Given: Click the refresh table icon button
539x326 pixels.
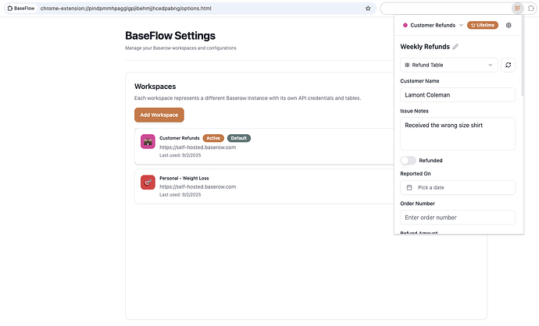Looking at the screenshot, I should (509, 66).
